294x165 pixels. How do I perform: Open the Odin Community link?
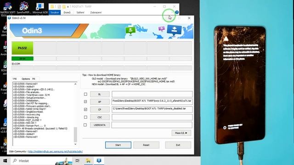pos(55,152)
